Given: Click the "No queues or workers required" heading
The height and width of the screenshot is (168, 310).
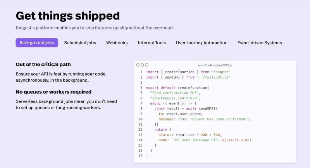Looking at the screenshot, I should pyautogui.click(x=53, y=92).
